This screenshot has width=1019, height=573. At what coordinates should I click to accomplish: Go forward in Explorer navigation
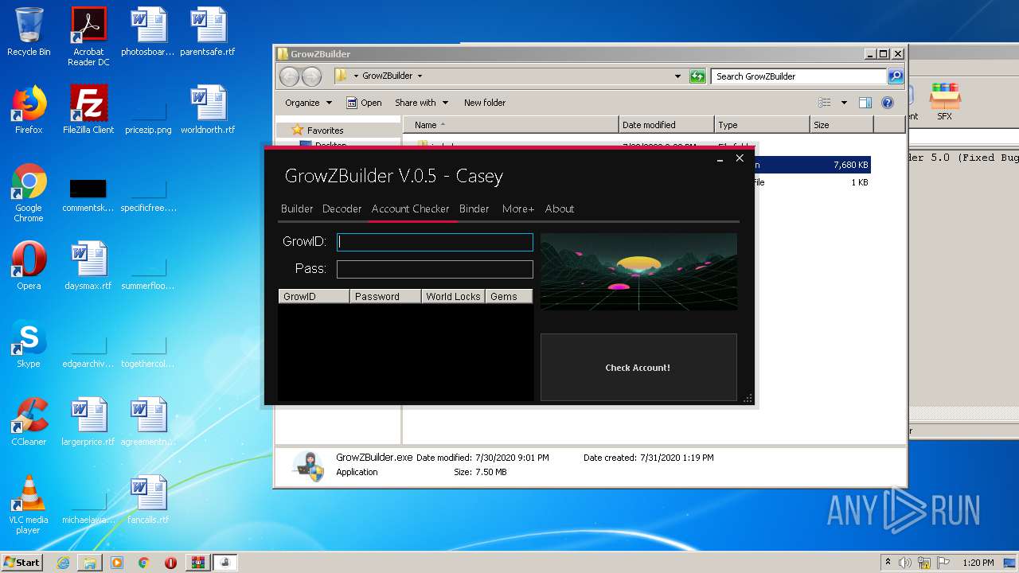tap(311, 76)
